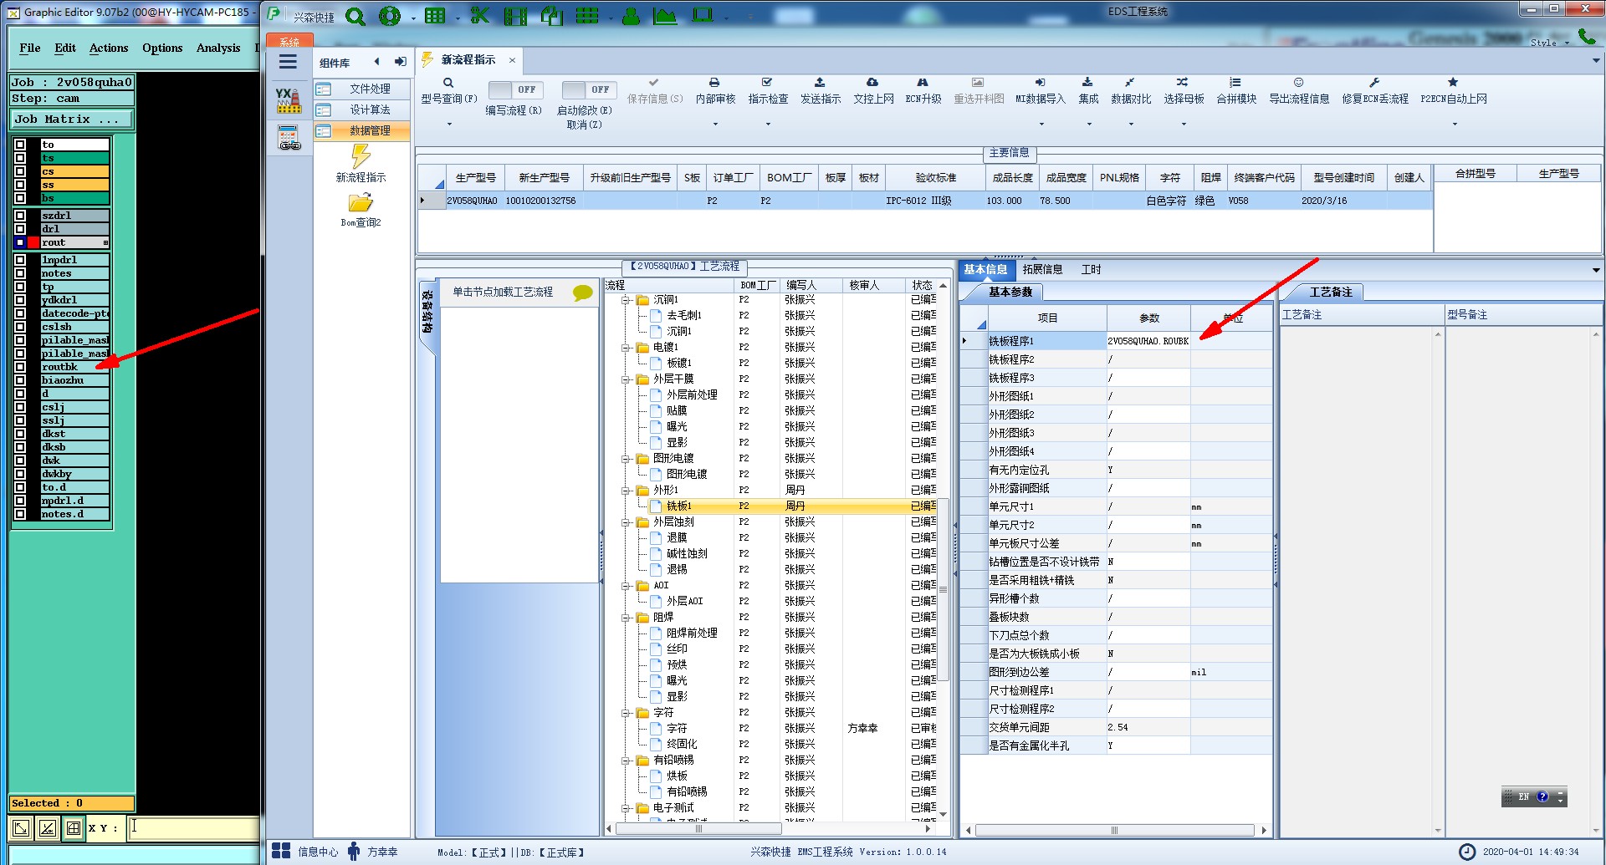Toggle 编写流程(R) OFF switch
Image resolution: width=1606 pixels, height=865 pixels.
click(515, 89)
